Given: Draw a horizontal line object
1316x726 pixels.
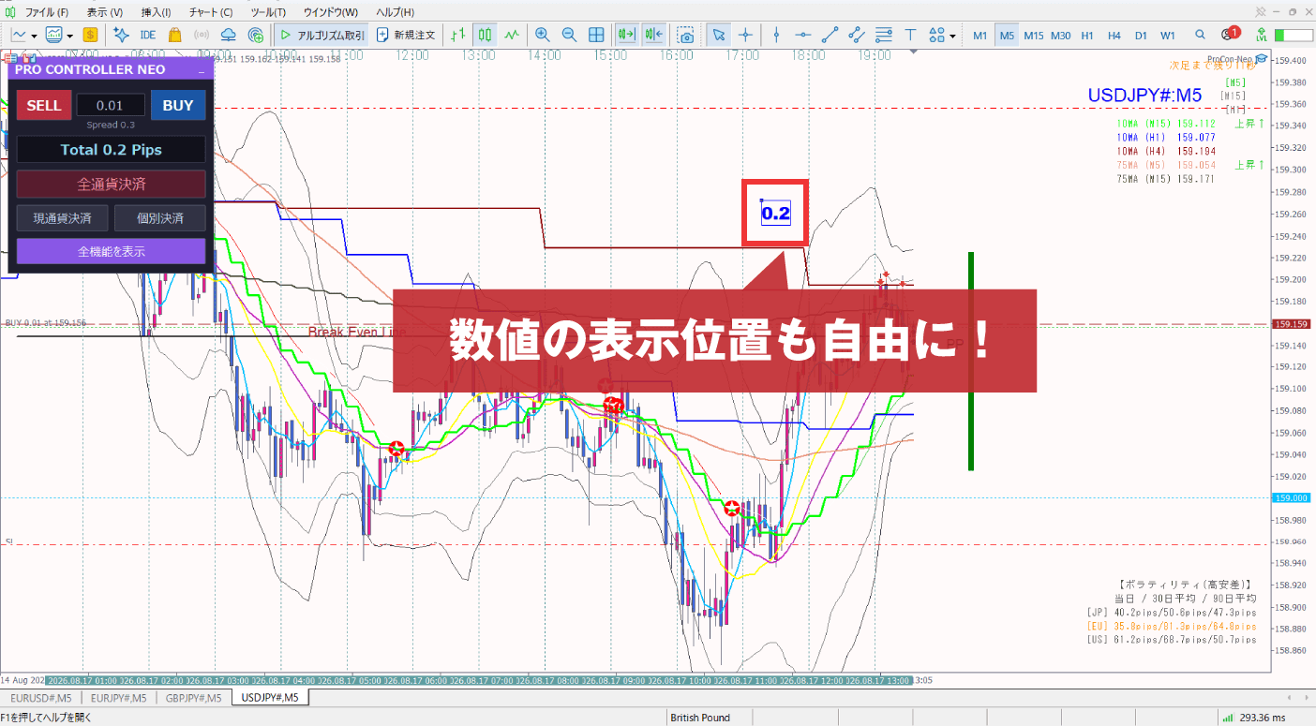Looking at the screenshot, I should click(x=803, y=35).
